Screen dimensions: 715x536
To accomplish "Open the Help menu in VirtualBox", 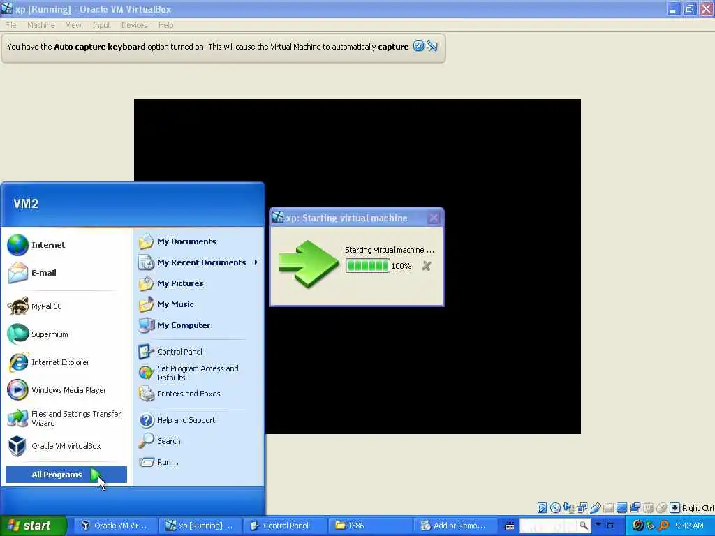I will click(166, 25).
